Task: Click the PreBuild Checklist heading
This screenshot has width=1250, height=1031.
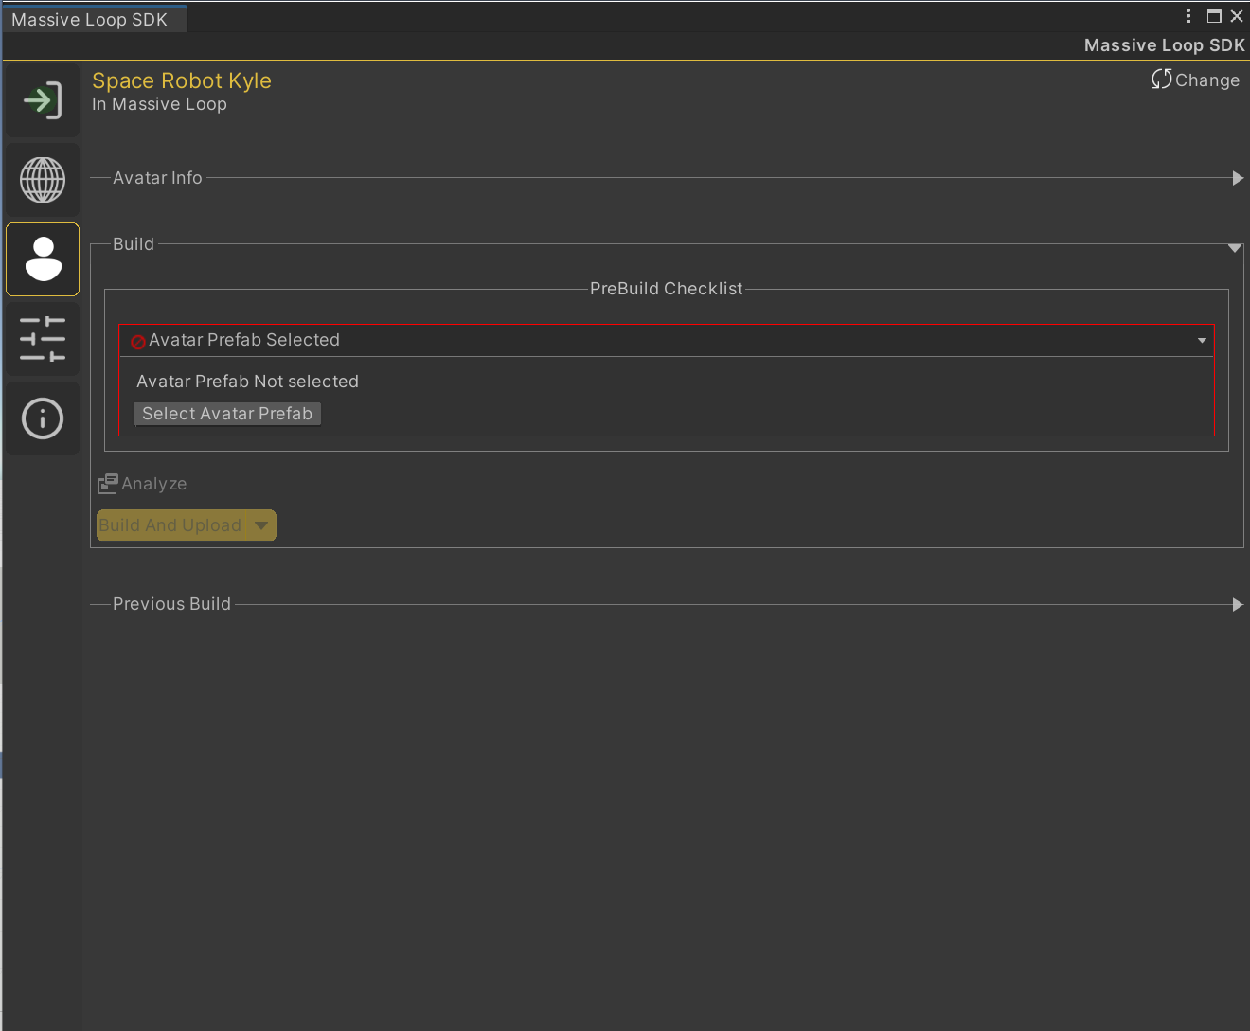Action: click(x=667, y=289)
